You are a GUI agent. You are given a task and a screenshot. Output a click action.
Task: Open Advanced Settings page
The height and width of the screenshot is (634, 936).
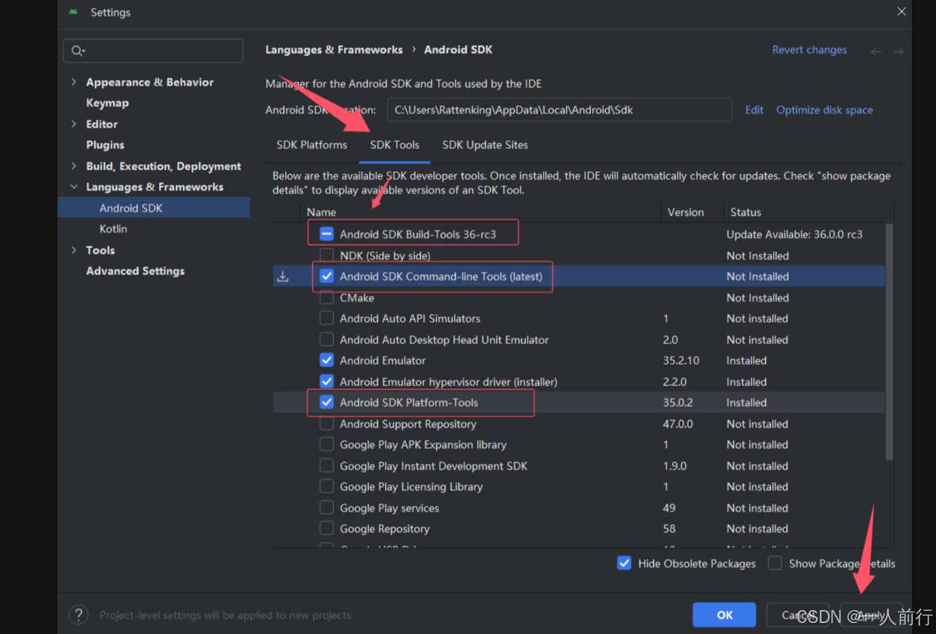[x=135, y=271]
